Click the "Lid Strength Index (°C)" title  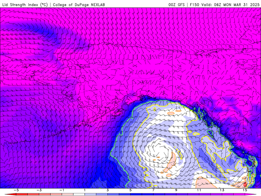tap(25, 5)
